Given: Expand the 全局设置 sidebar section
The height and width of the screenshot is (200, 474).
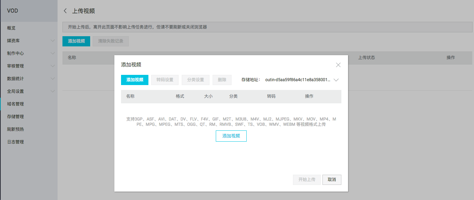Looking at the screenshot, I should (x=53, y=91).
